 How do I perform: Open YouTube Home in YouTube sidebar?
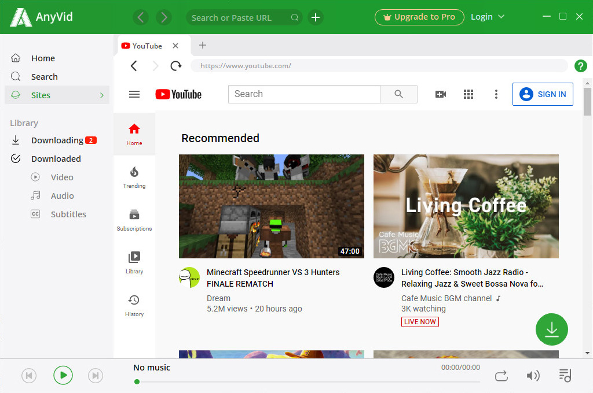[134, 135]
